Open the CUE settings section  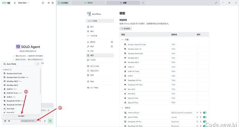100,51
